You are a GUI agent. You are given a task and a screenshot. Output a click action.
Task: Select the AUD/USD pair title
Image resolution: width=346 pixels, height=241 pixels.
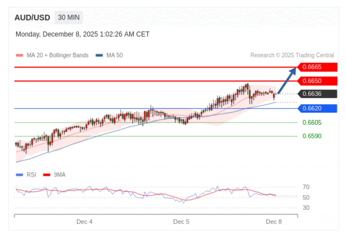click(32, 18)
